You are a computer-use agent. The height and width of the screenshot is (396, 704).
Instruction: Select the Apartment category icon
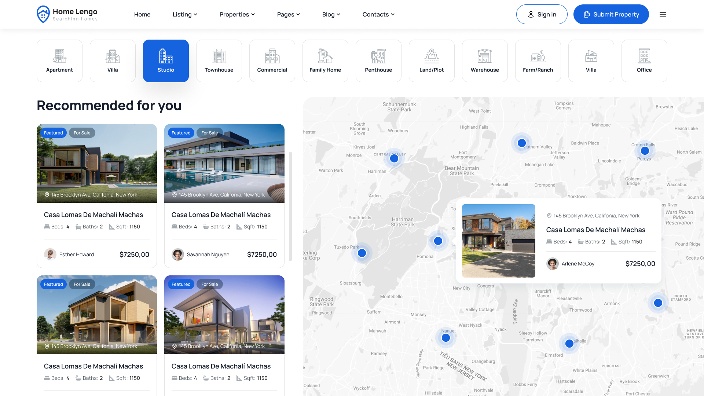pos(59,56)
